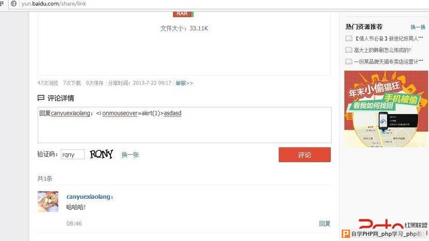The width and height of the screenshot is (429, 241).
Task: Click the document icon beside 情人节必备
Action: click(348, 39)
